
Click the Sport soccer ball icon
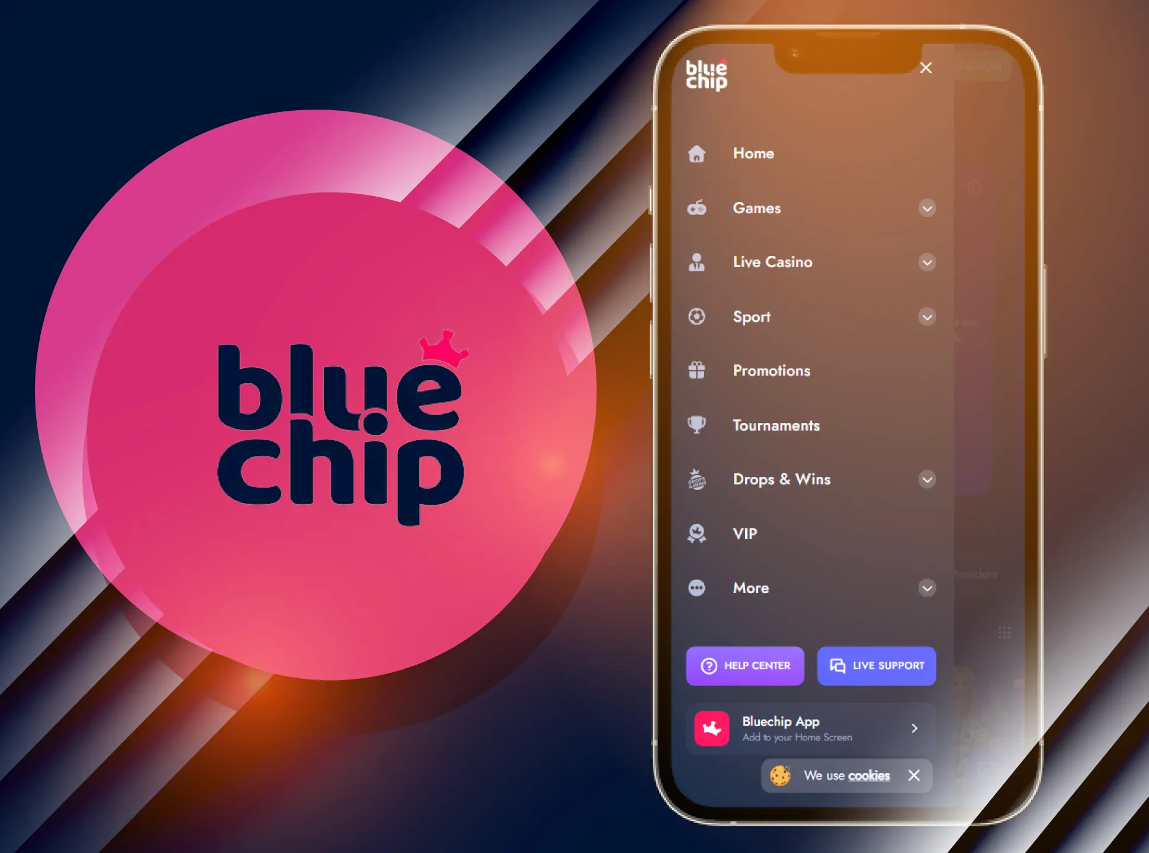[698, 317]
